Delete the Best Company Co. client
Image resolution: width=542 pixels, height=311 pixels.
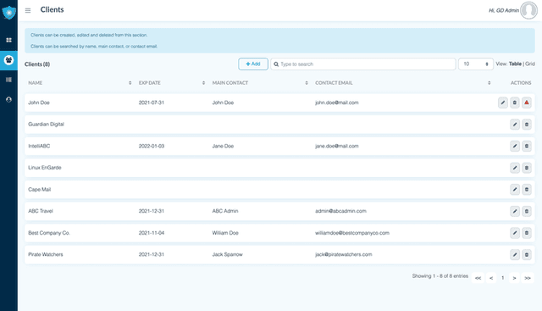pyautogui.click(x=527, y=233)
